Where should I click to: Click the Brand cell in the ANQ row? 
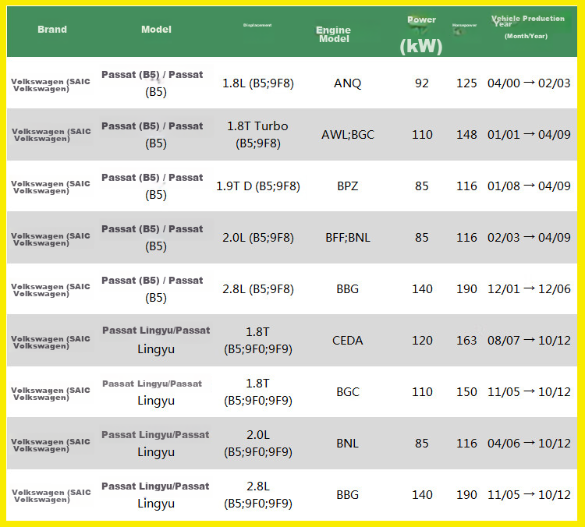(x=51, y=85)
